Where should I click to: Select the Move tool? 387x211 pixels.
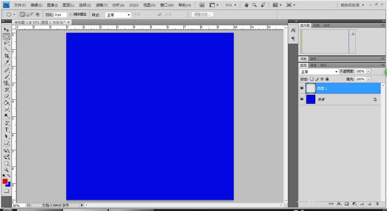click(x=7, y=30)
